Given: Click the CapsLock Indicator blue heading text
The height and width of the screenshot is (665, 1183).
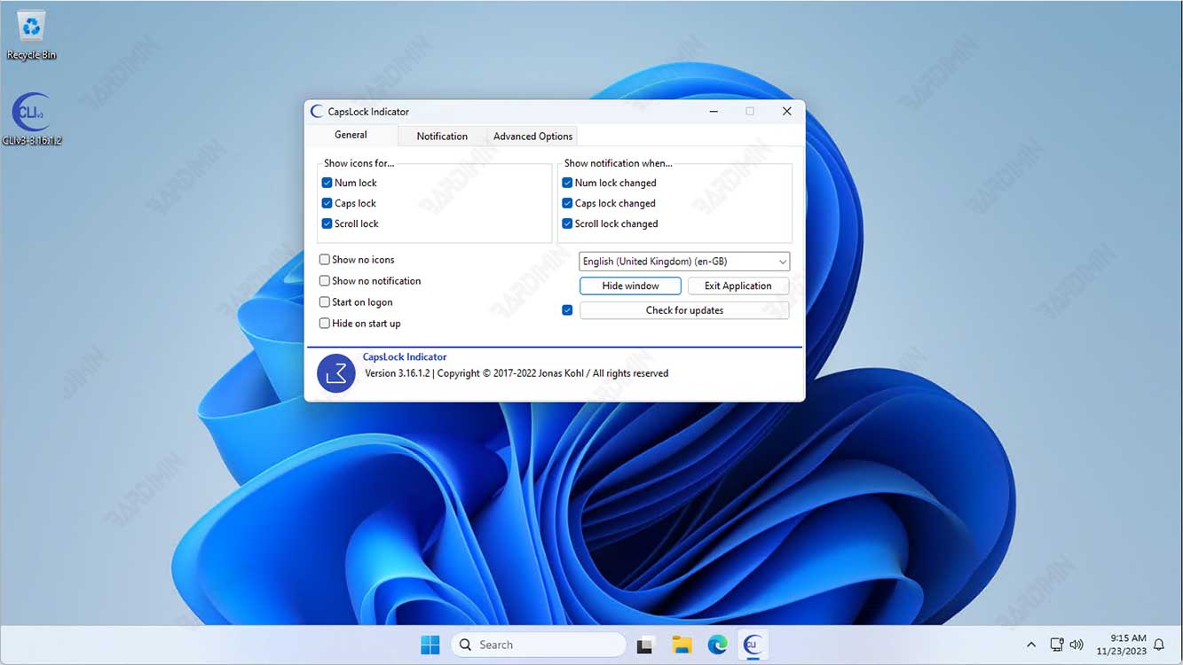Looking at the screenshot, I should (x=405, y=356).
